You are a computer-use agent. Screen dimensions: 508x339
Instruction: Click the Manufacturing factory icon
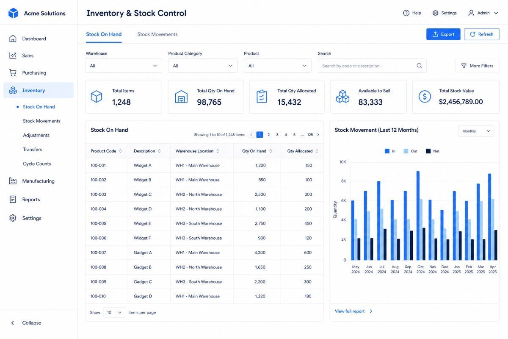point(13,181)
